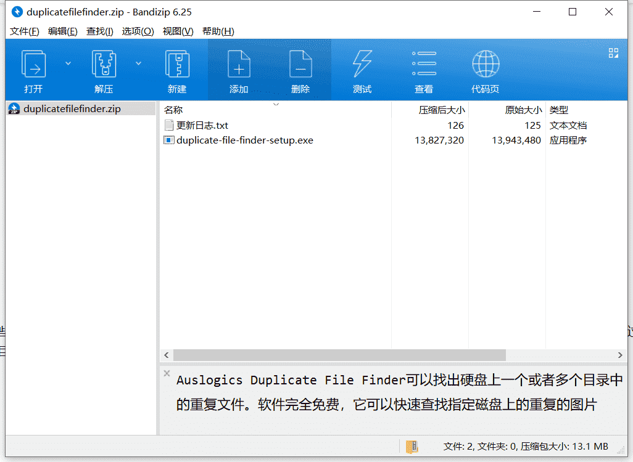The image size is (633, 462).
Task: Click original size 125 of 更新日志.txt
Action: pyautogui.click(x=532, y=126)
